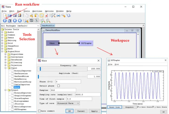Click the blue Reset workflow rewind button
Viewport: 169px width, 114px height.
20,21
